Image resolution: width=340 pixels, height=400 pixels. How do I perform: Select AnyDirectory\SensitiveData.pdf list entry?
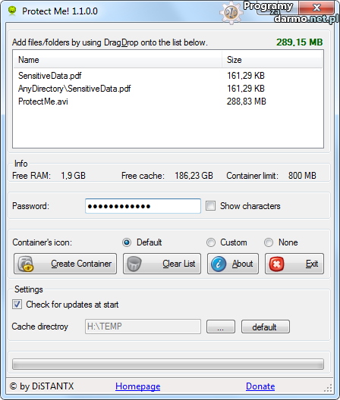(x=168, y=89)
